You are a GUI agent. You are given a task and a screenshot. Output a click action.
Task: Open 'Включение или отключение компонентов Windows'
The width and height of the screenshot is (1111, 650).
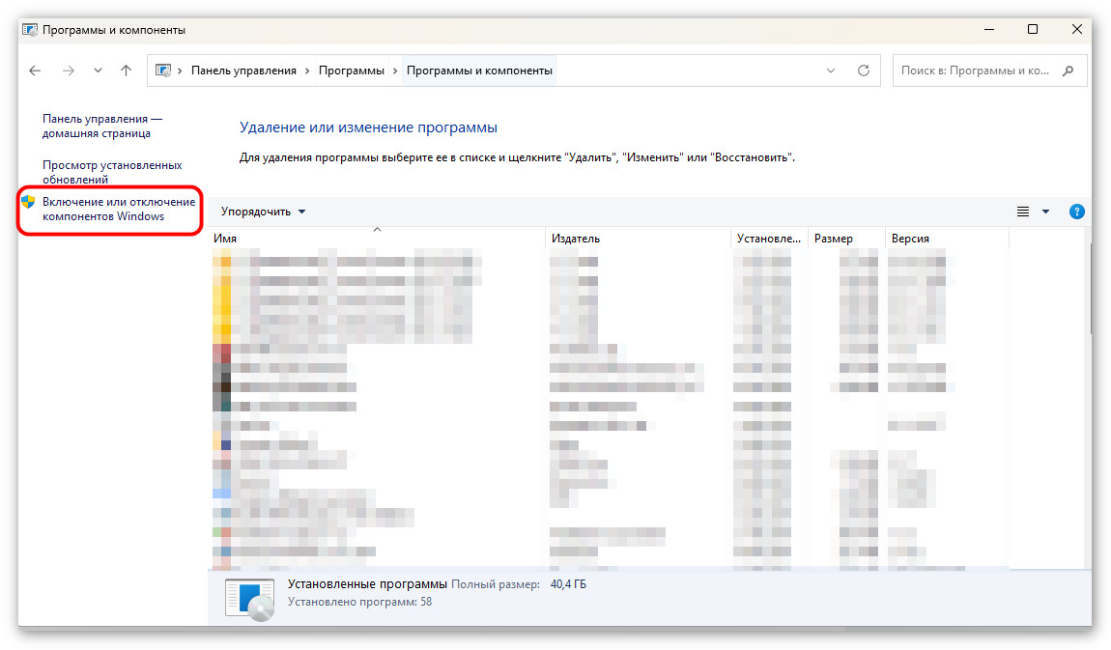click(119, 209)
